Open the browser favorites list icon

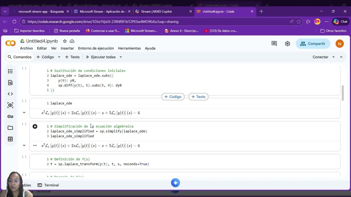point(308,22)
